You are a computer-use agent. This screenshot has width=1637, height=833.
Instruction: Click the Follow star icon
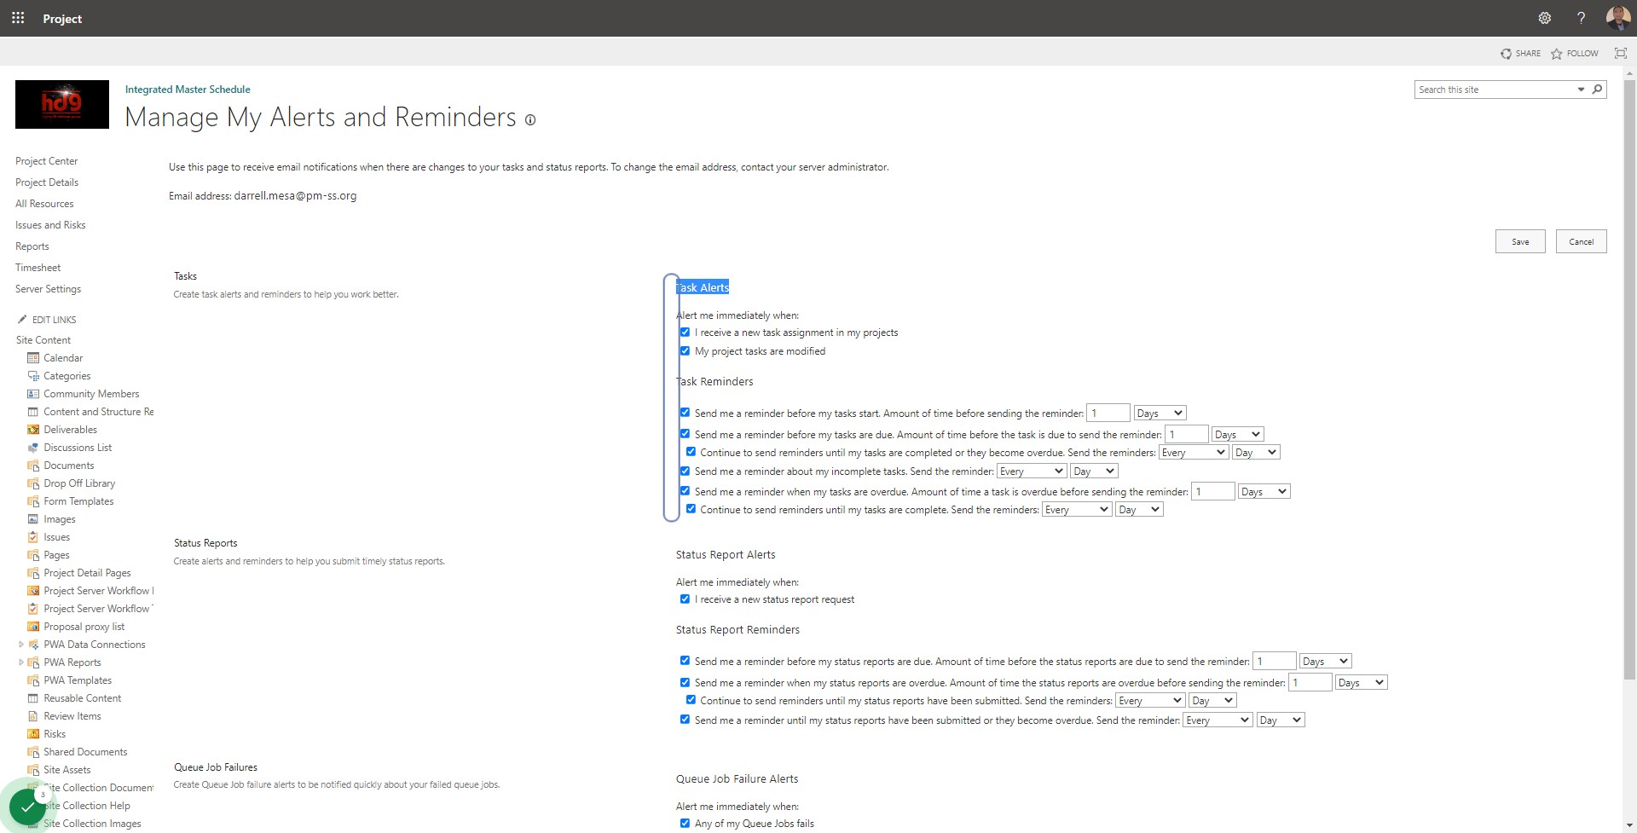[x=1556, y=54]
